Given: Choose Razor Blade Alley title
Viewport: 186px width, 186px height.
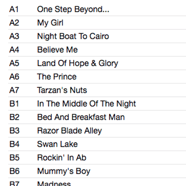Looking at the screenshot, I should [70, 131].
